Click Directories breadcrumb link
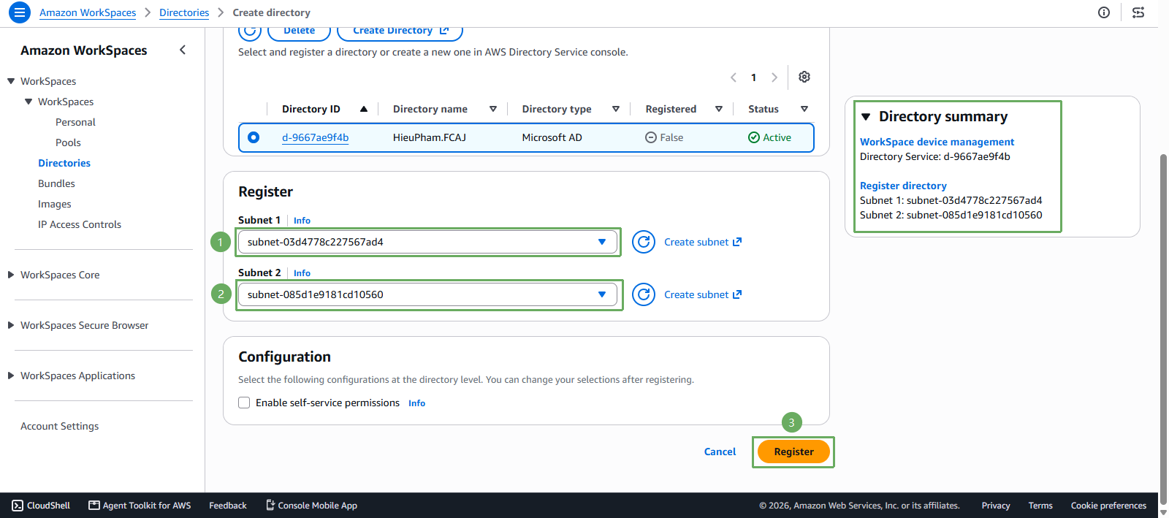 (184, 12)
